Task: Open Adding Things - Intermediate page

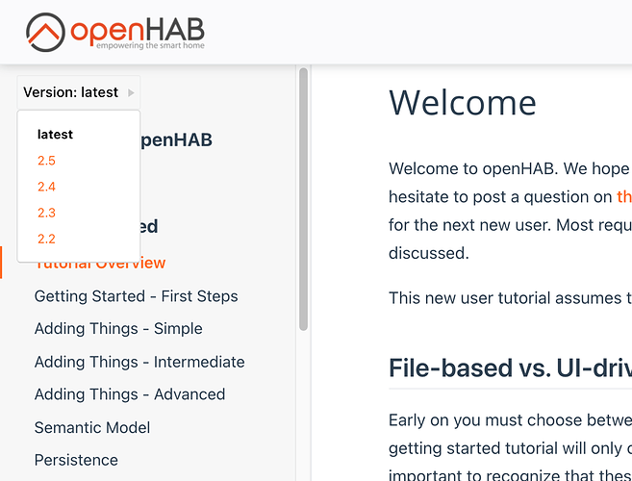Action: pyautogui.click(x=139, y=362)
